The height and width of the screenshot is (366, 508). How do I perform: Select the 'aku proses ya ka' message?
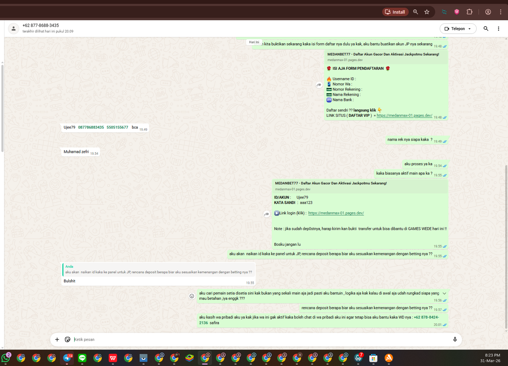point(418,164)
